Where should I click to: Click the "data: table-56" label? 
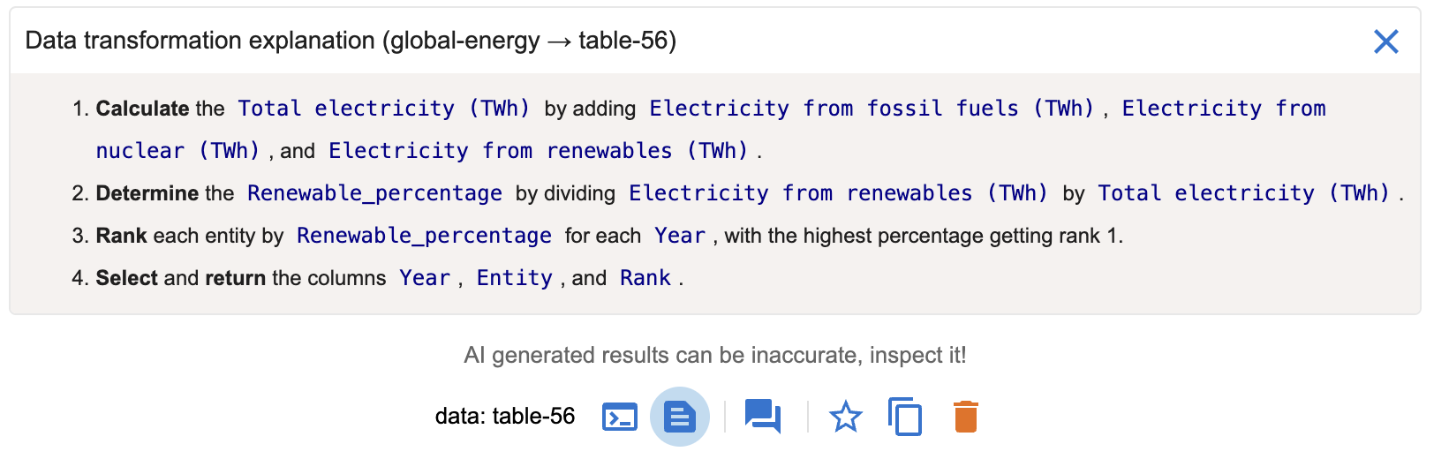(x=504, y=417)
